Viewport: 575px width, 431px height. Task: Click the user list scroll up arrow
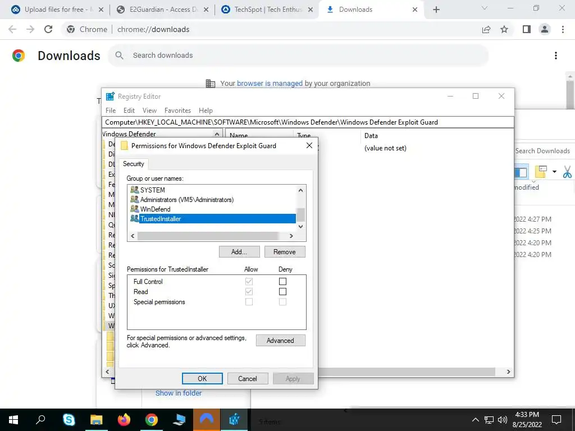(x=301, y=190)
